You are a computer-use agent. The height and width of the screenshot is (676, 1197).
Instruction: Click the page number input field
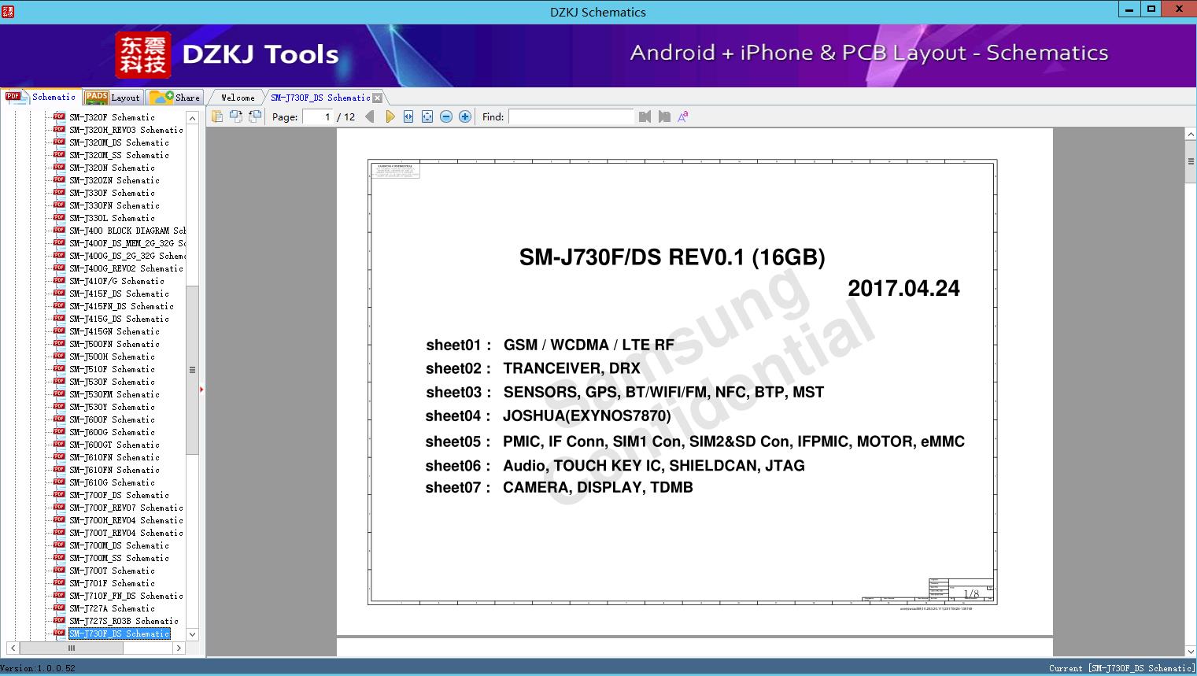point(317,116)
